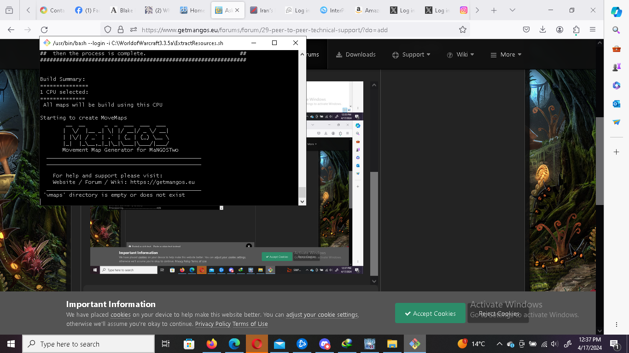Click the sidebar search magnifier icon
Image resolution: width=629 pixels, height=353 pixels.
pos(616,30)
